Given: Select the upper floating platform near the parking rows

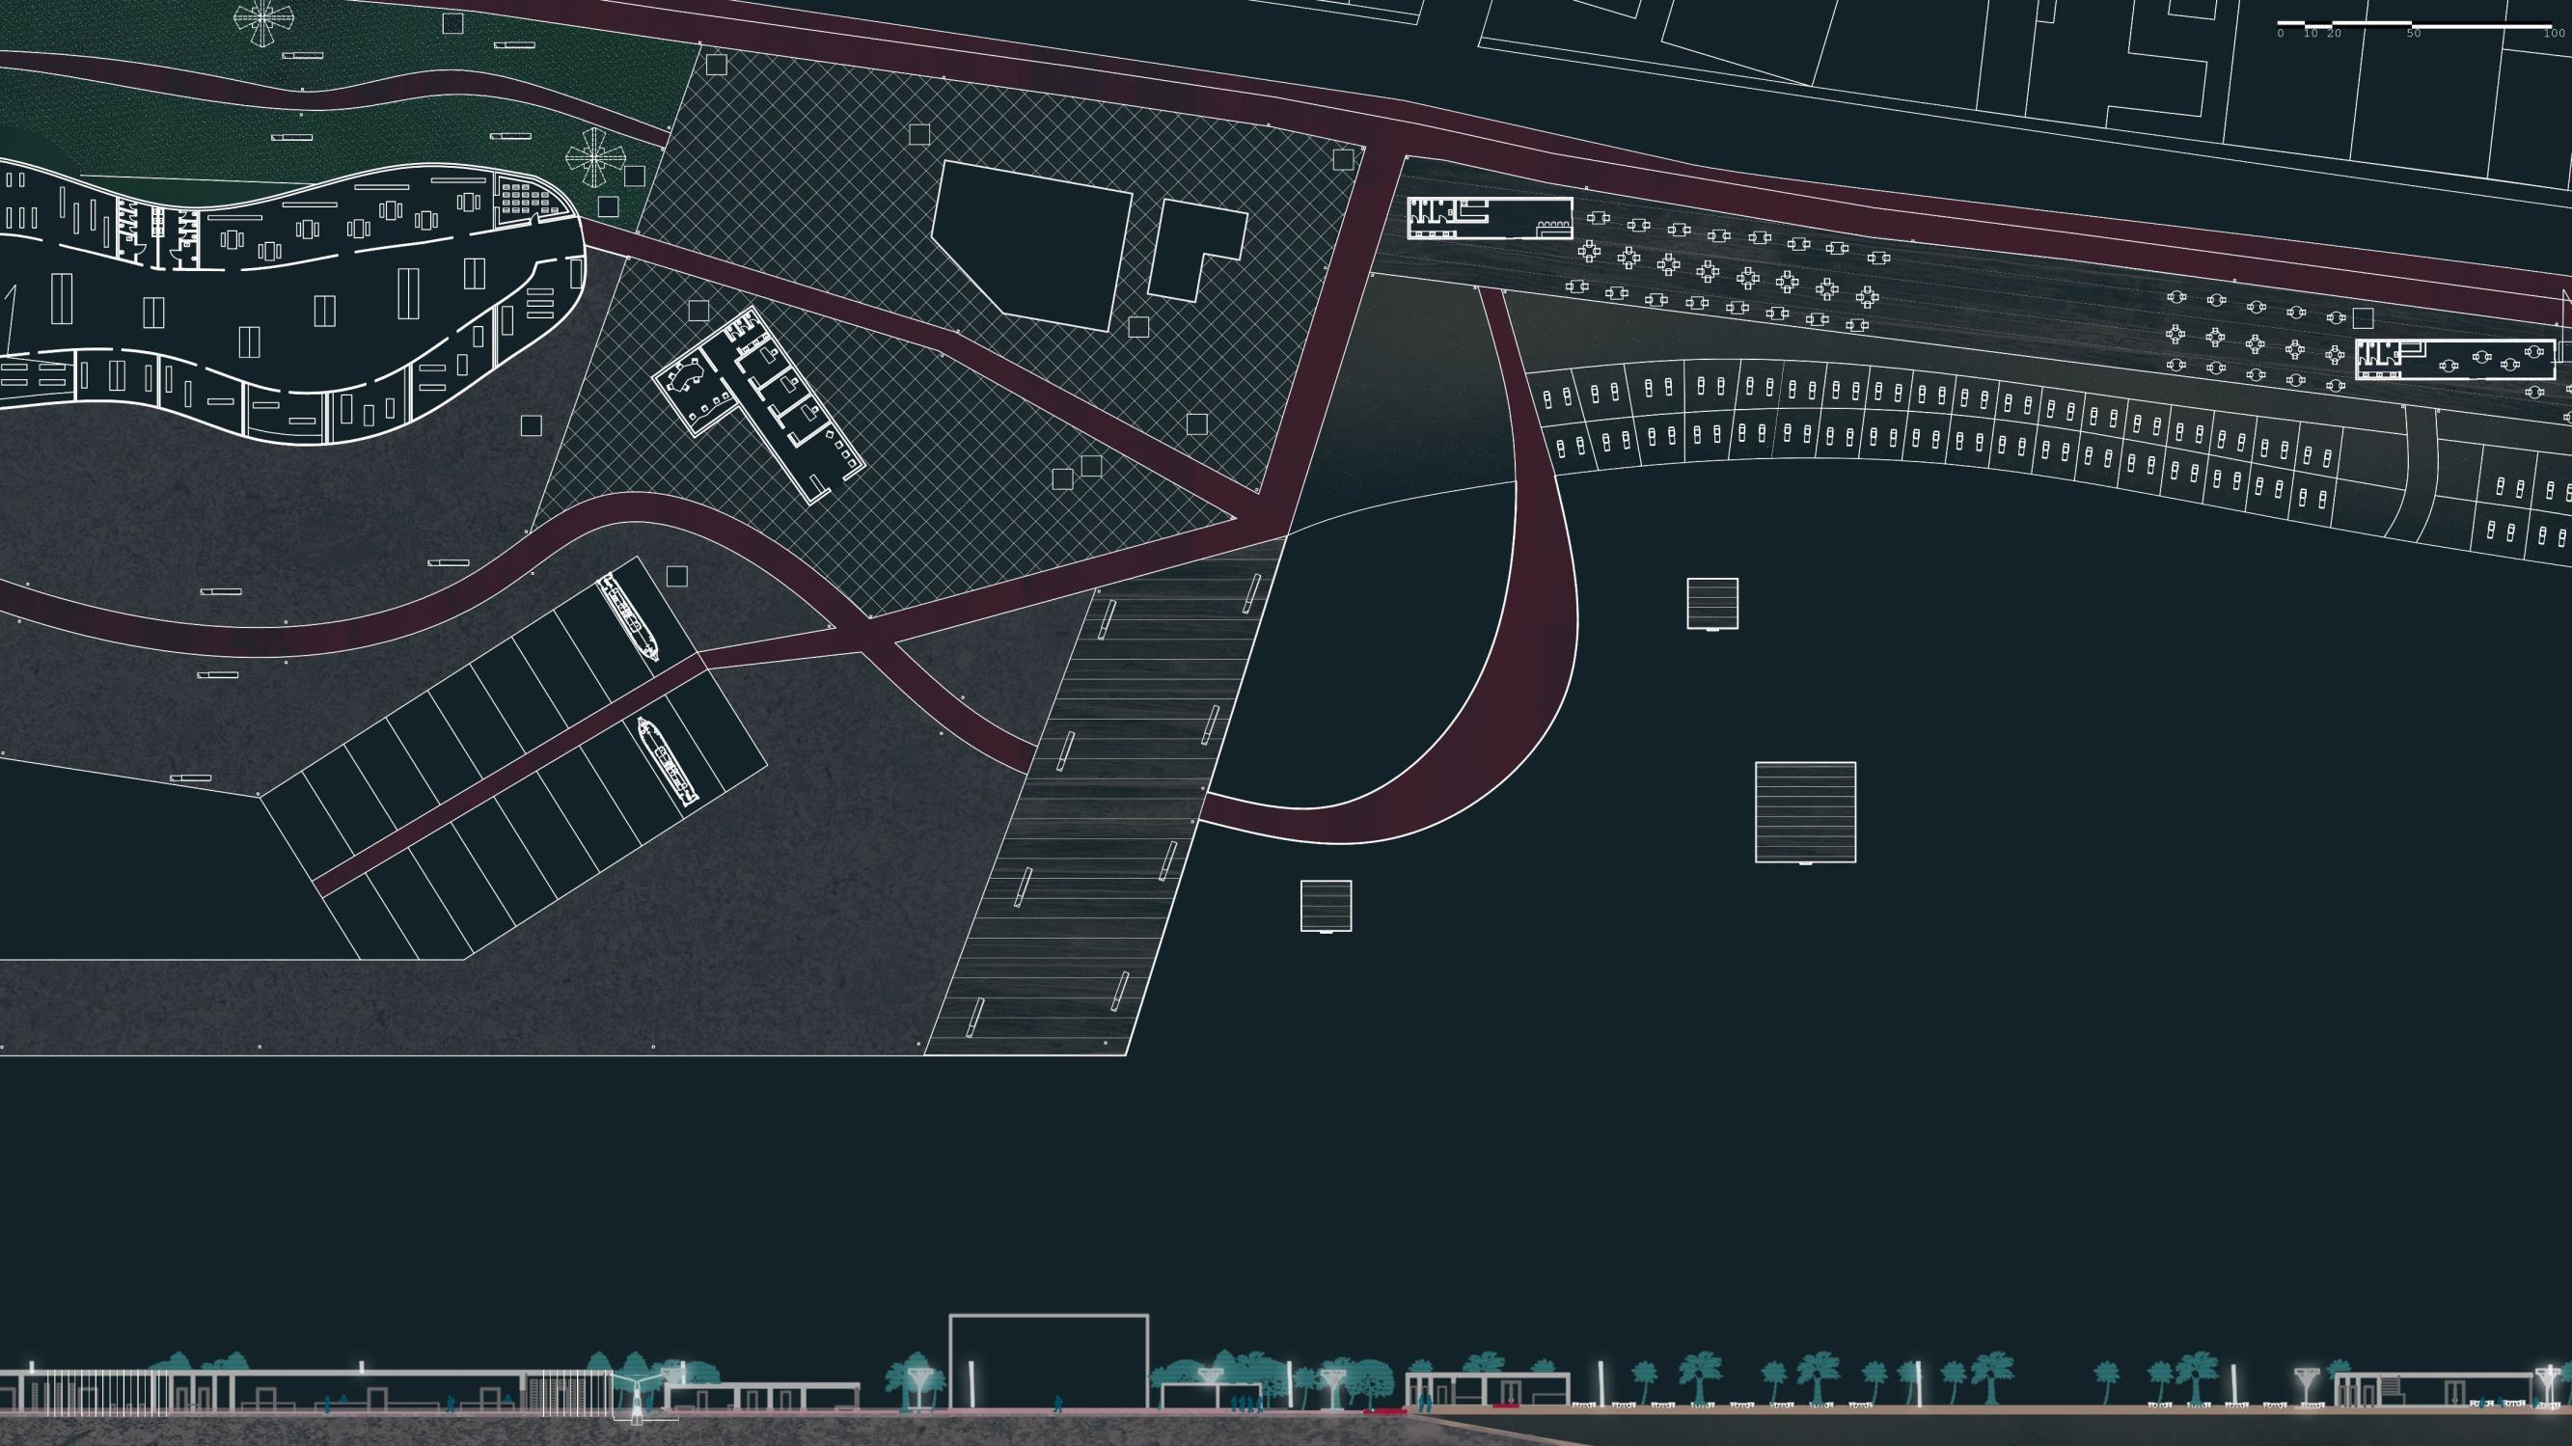Looking at the screenshot, I should point(1712,603).
